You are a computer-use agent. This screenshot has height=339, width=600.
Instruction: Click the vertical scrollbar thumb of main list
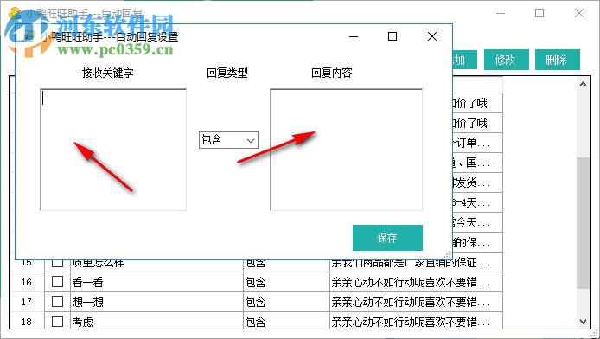click(583, 222)
